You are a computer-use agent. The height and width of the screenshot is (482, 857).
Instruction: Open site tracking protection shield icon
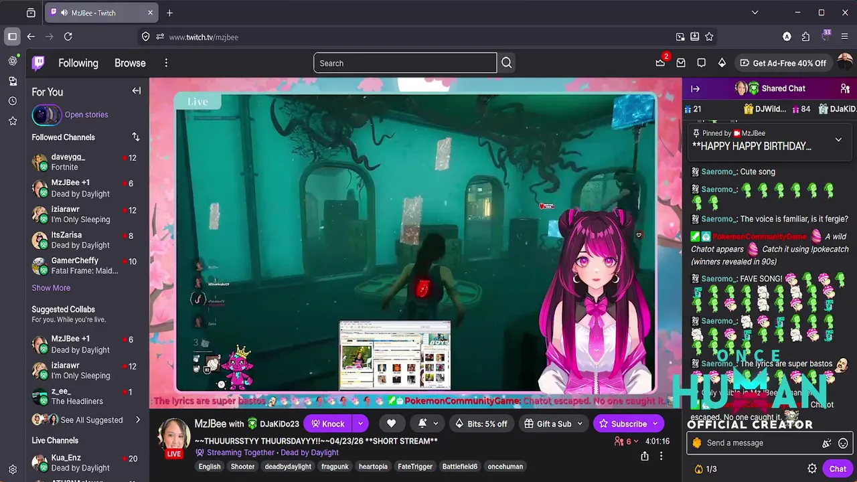(146, 37)
